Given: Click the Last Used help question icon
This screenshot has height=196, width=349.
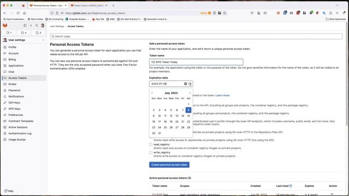Looking at the screenshot, I should coord(291,186).
